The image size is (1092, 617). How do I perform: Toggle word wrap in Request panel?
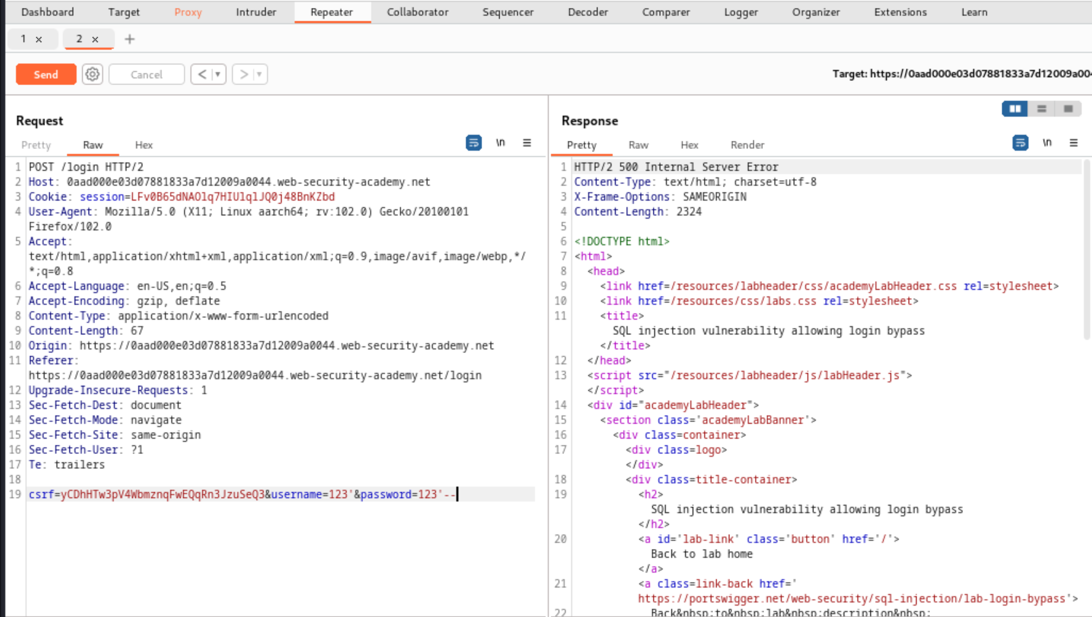473,143
